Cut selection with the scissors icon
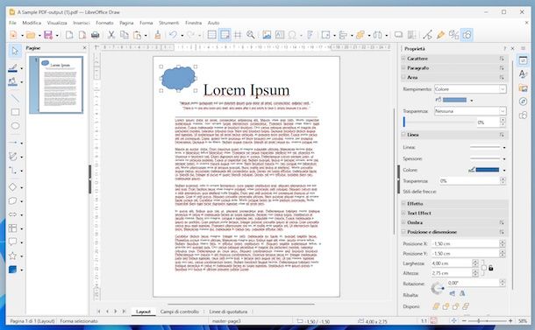 click(x=111, y=35)
